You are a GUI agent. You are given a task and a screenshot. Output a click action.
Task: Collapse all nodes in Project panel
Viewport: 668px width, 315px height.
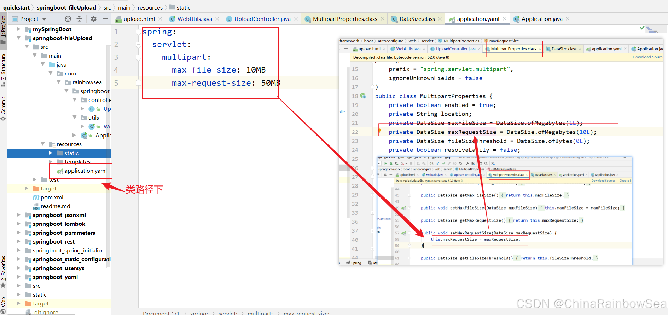pyautogui.click(x=79, y=19)
